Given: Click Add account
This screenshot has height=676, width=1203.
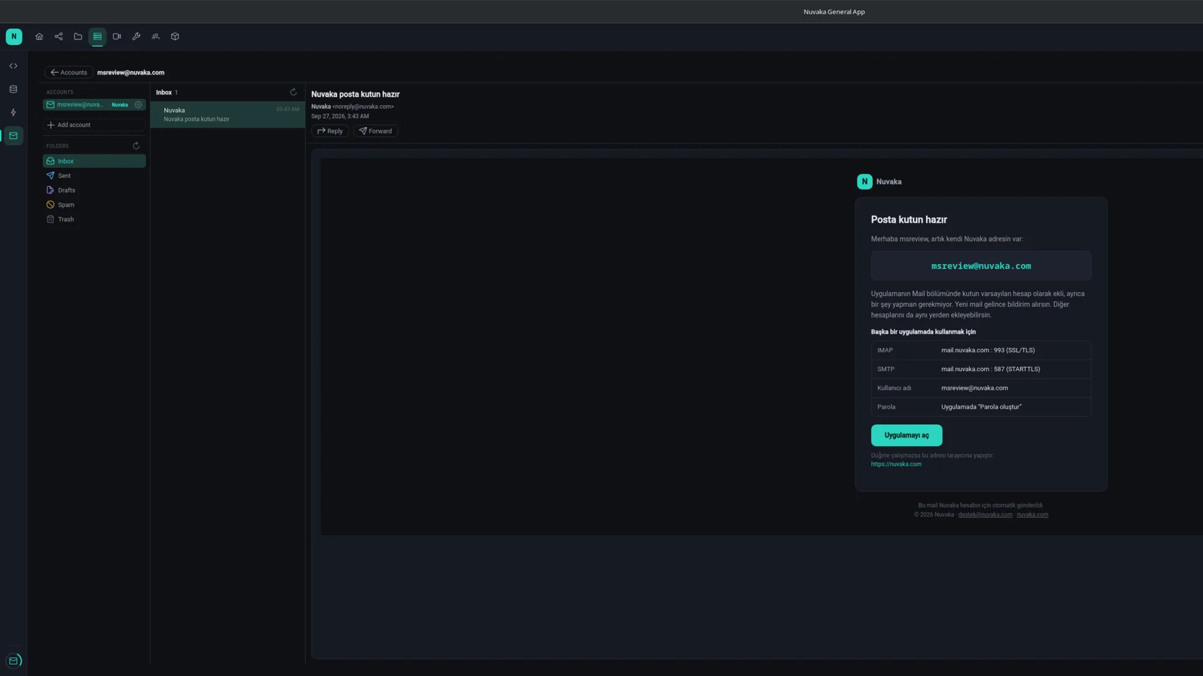Looking at the screenshot, I should click(94, 125).
